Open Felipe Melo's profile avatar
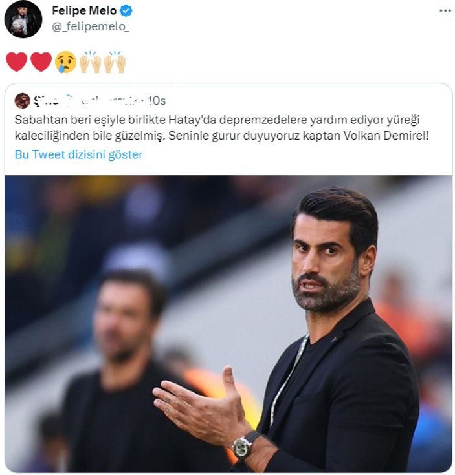The height and width of the screenshot is (475, 455). pos(23,19)
